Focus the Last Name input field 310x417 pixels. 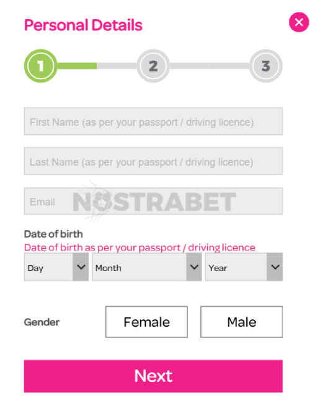153,161
